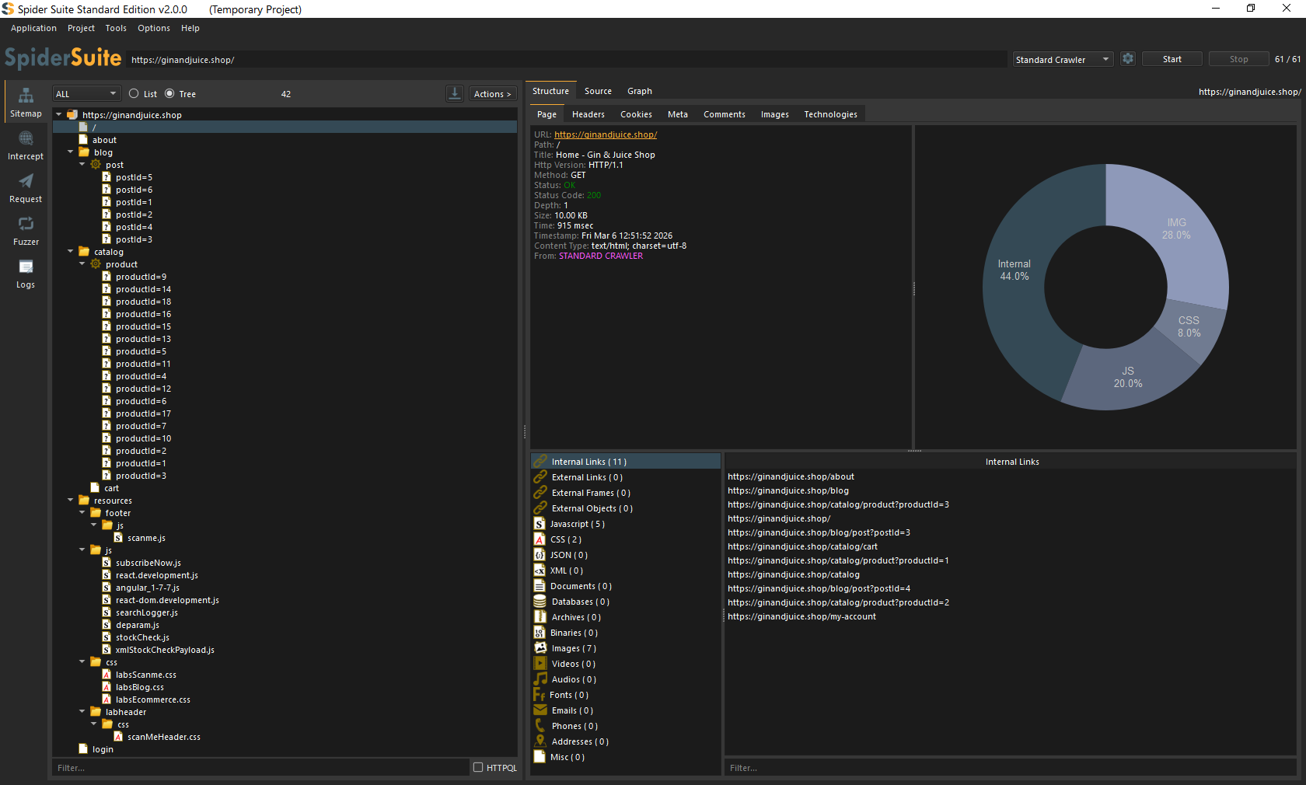Screen dimensions: 1306x785
Task: Open the ALL filter dropdown
Action: [x=86, y=94]
